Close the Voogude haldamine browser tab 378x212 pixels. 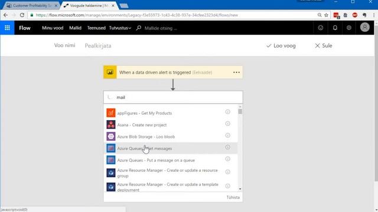point(113,5)
